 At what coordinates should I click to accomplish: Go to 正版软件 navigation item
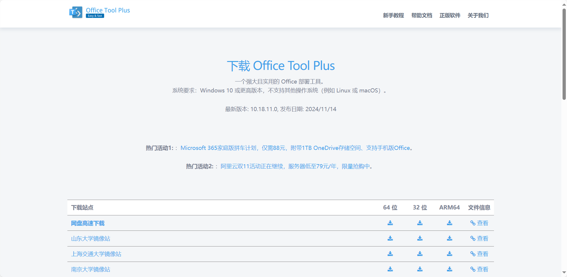(450, 15)
